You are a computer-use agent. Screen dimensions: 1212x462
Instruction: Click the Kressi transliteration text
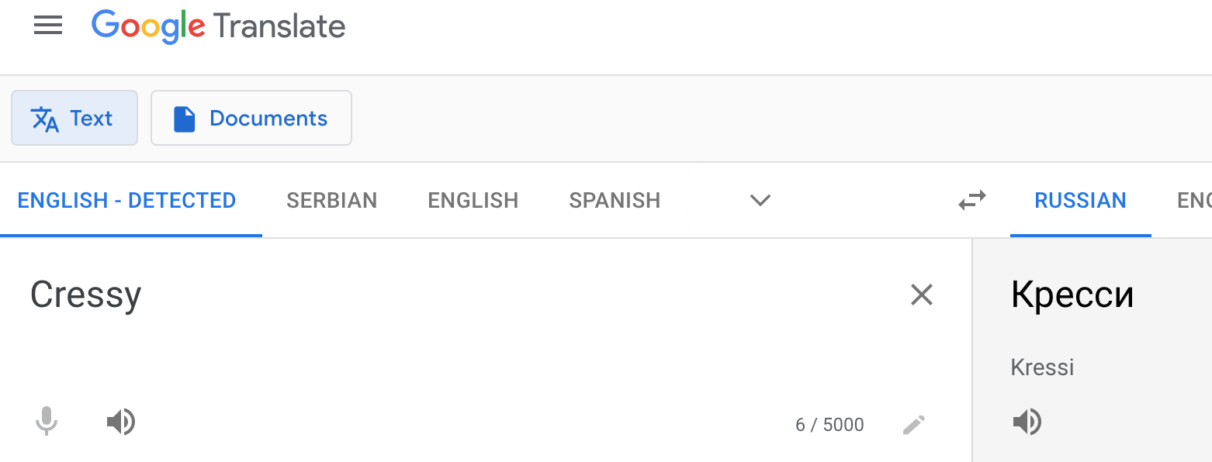1042,367
